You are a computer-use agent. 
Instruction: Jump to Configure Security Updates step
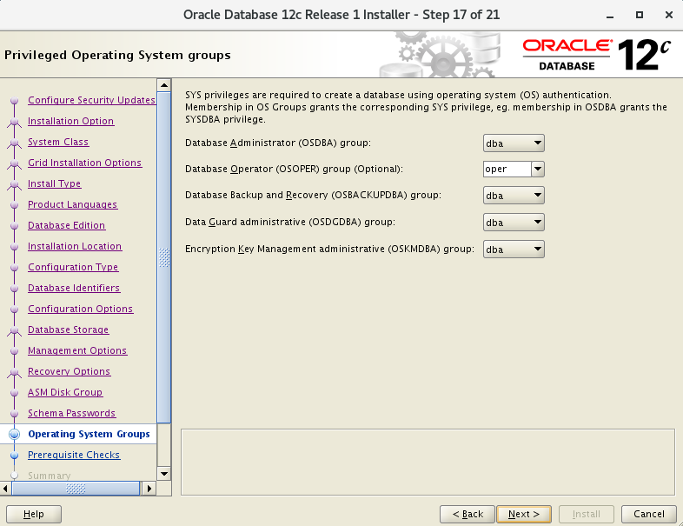[x=91, y=100]
